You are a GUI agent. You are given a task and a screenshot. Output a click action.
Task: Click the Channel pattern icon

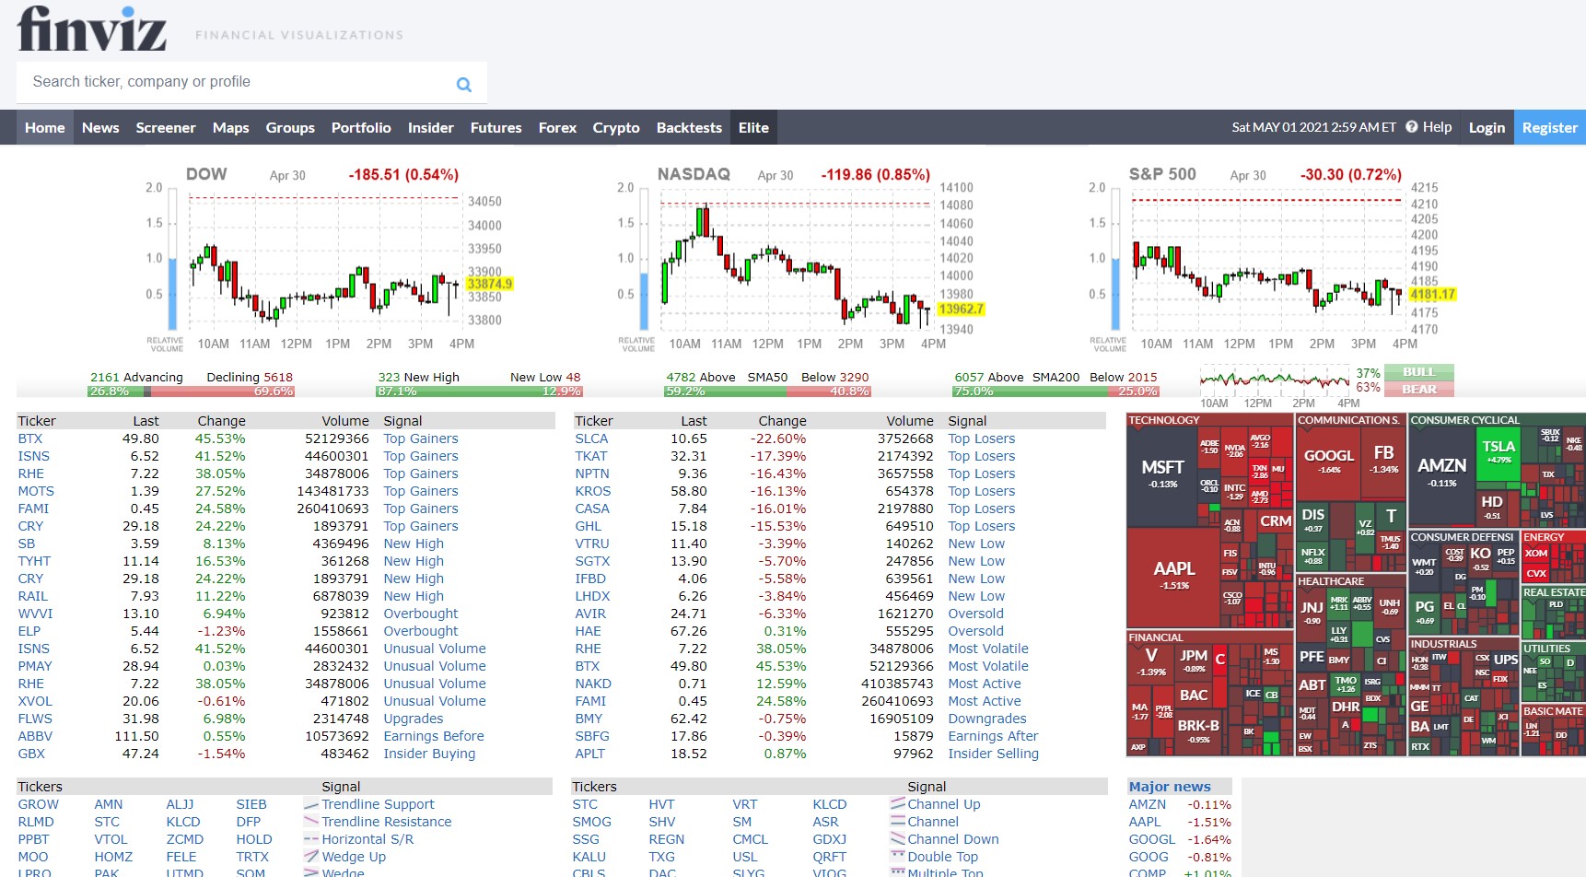tap(898, 822)
